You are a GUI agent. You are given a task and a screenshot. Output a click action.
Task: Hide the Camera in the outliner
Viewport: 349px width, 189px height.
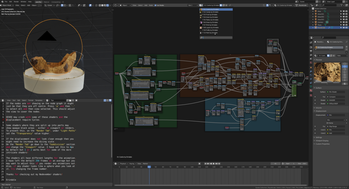[343, 22]
